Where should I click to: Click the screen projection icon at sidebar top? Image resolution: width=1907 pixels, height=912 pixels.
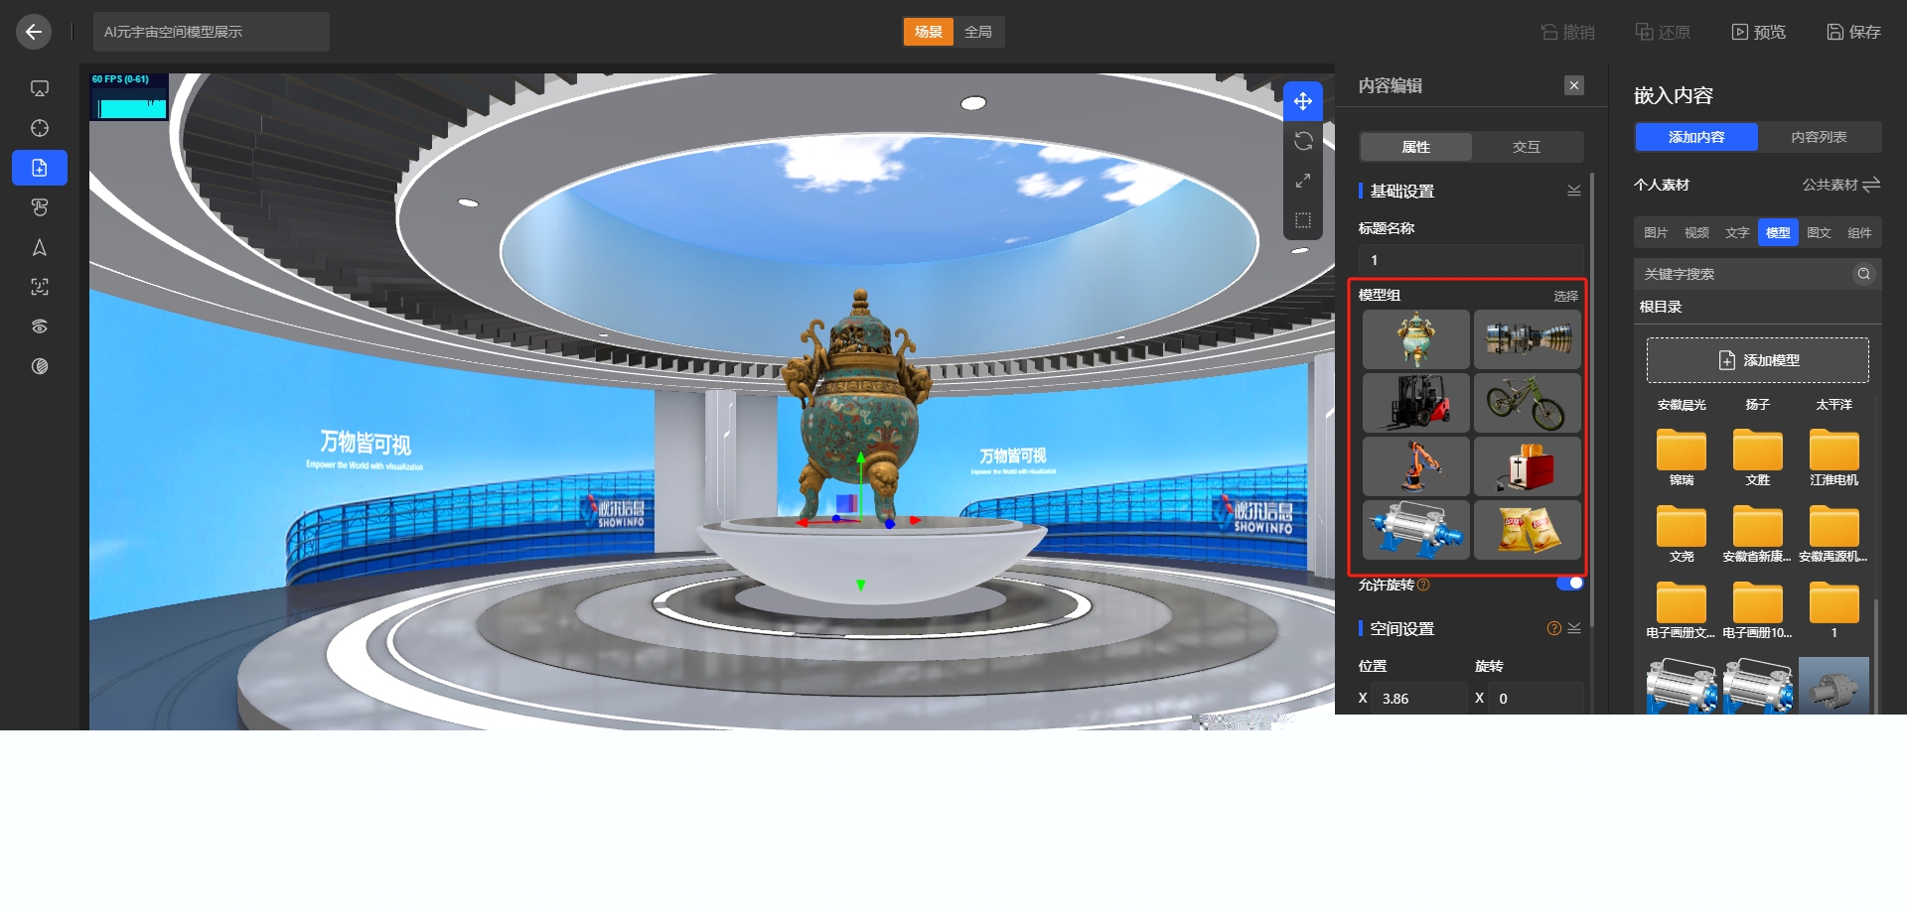[x=39, y=87]
